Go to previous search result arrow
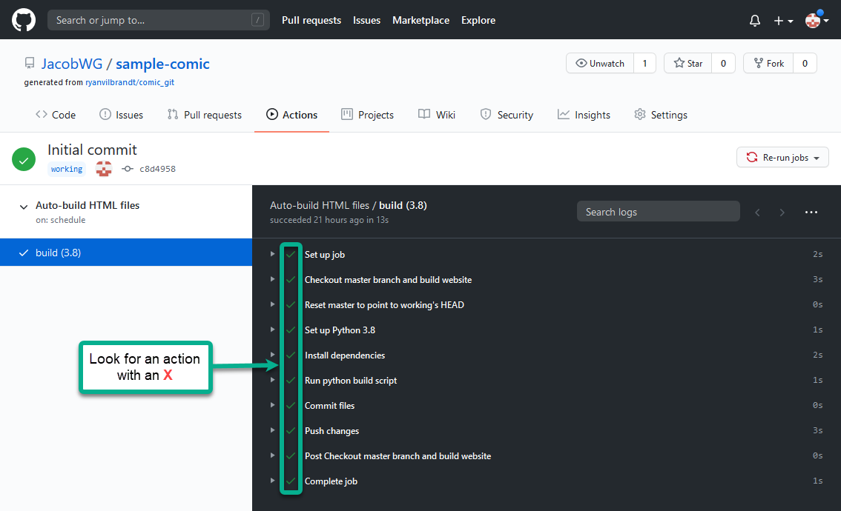 coord(757,213)
